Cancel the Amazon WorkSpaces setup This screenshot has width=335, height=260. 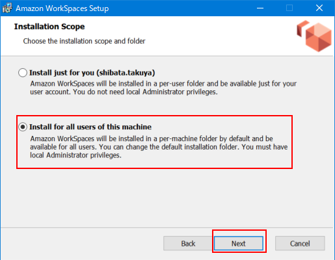click(300, 244)
